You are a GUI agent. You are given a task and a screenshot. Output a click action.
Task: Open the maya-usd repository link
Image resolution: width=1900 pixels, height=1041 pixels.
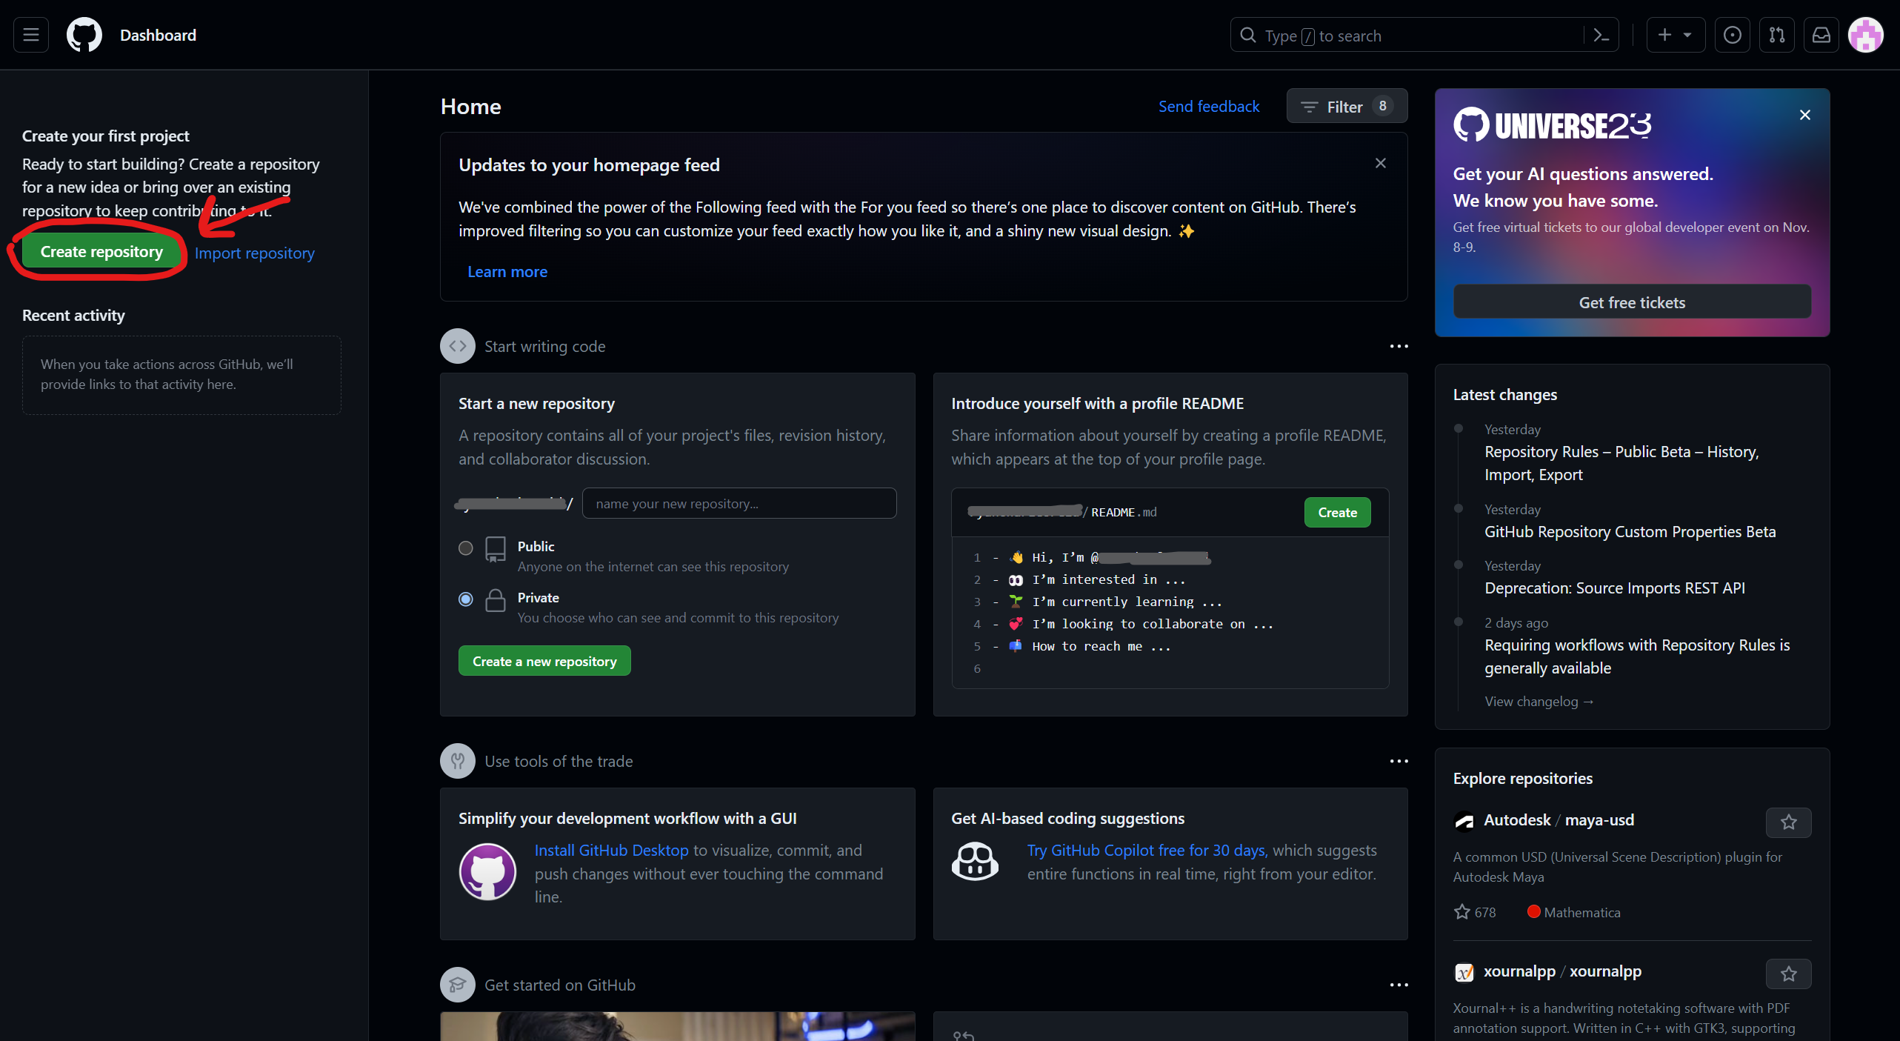click(1599, 820)
